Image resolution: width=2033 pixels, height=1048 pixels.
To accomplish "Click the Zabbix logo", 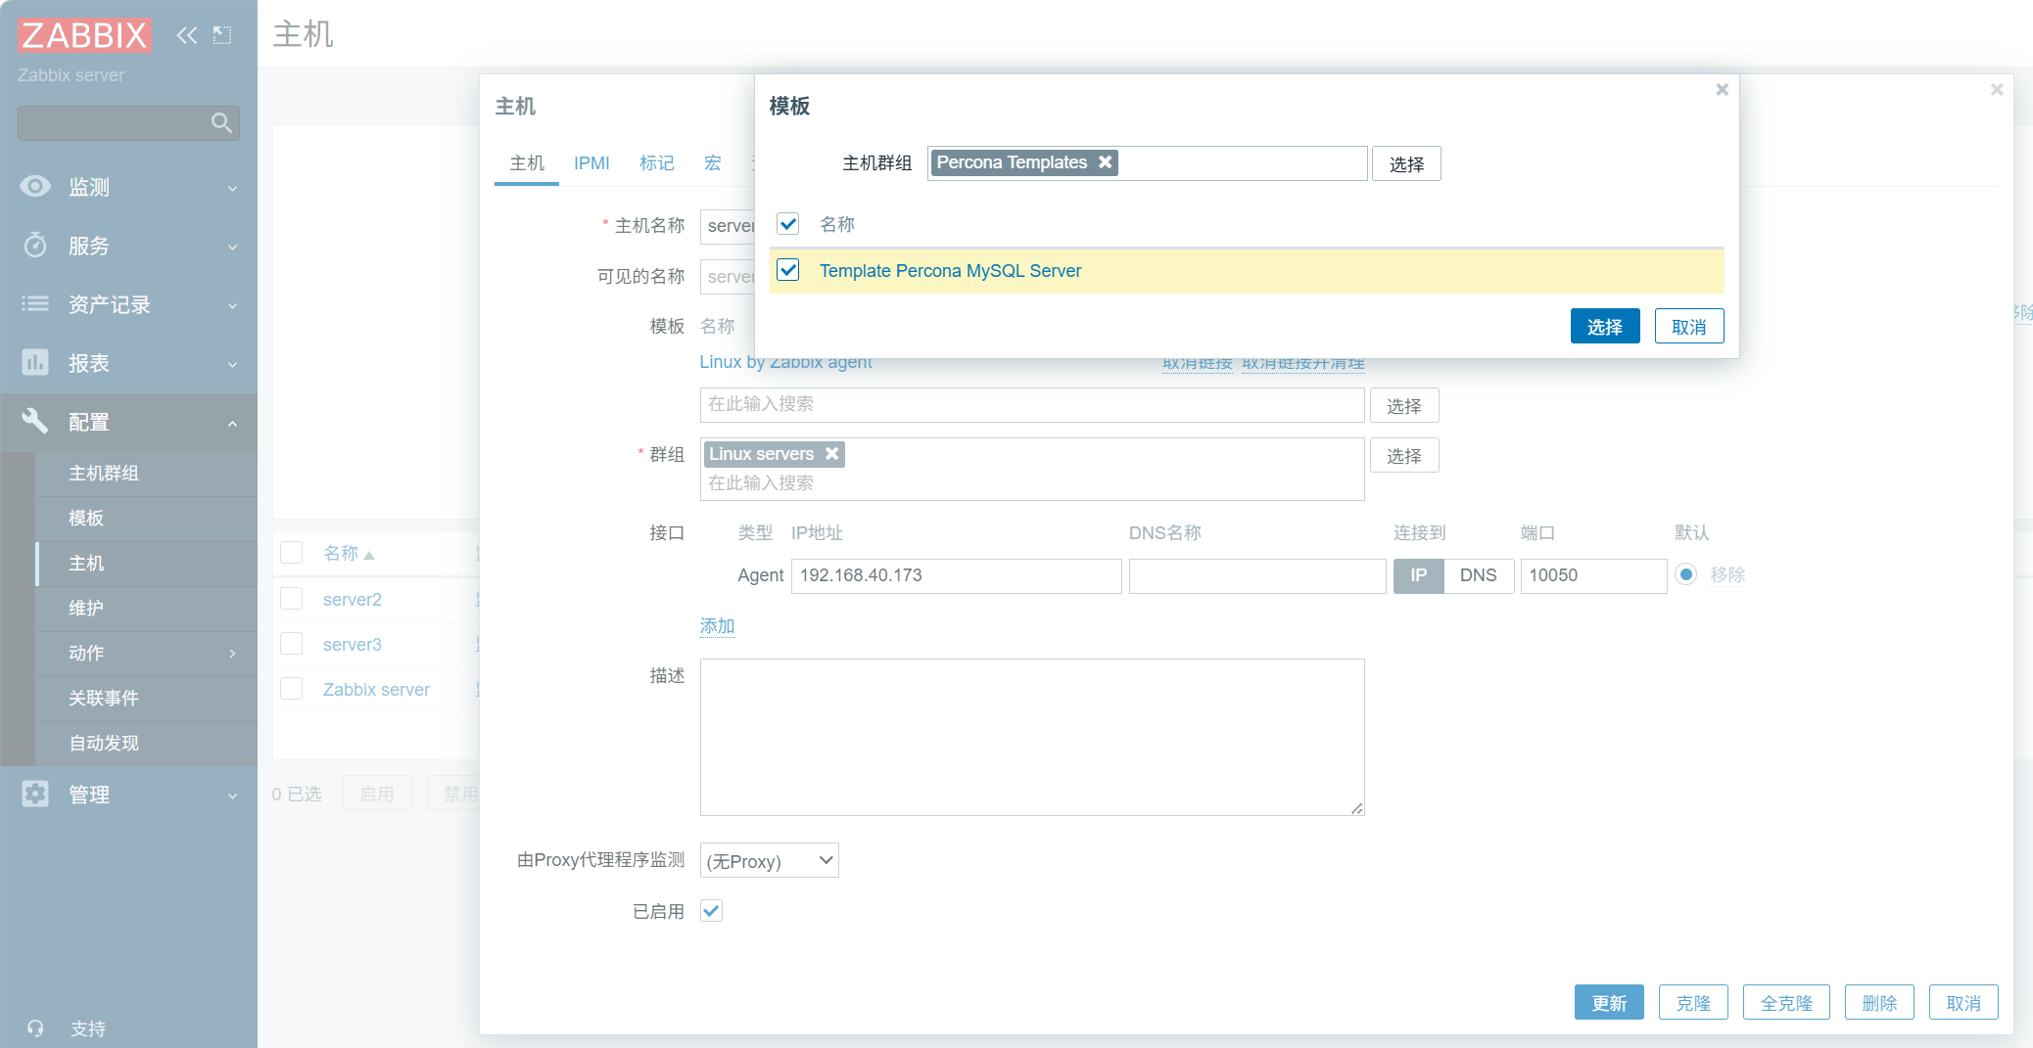I will pyautogui.click(x=84, y=35).
